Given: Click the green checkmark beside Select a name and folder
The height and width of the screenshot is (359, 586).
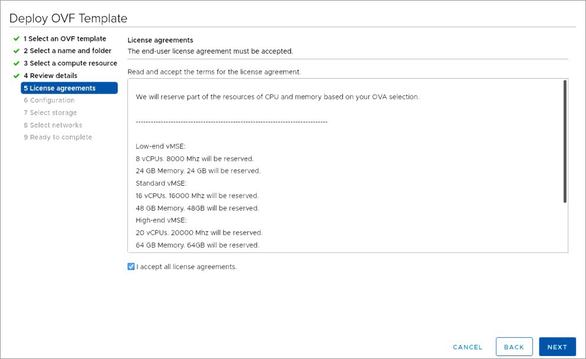Looking at the screenshot, I should point(17,51).
